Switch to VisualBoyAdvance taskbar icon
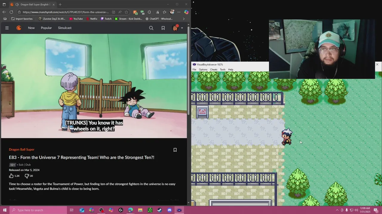The height and width of the screenshot is (214, 382). pos(179,210)
